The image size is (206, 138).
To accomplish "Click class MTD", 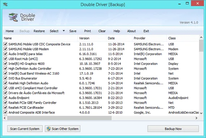I will [171, 108].
